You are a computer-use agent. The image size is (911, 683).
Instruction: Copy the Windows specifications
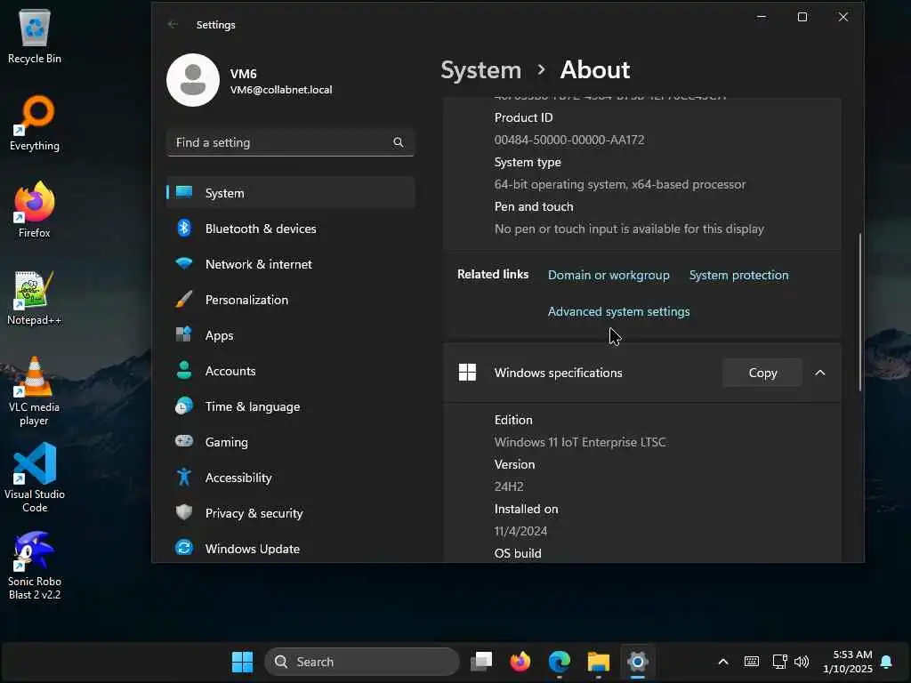tap(762, 373)
